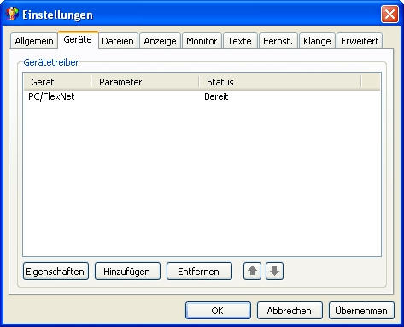This screenshot has height=327, width=404.
Task: Click Entfernen to remove the device
Action: click(199, 272)
